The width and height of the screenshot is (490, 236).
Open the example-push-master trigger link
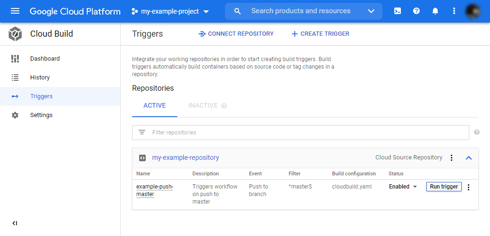pyautogui.click(x=155, y=190)
